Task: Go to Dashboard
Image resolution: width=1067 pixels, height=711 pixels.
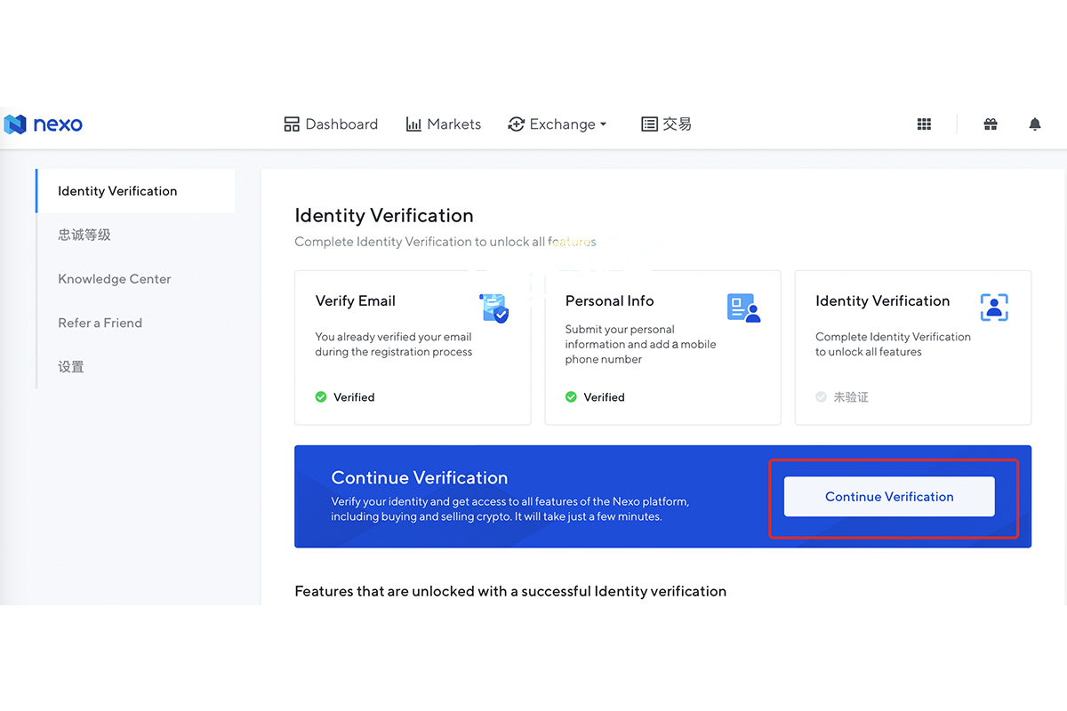Action: 331,124
